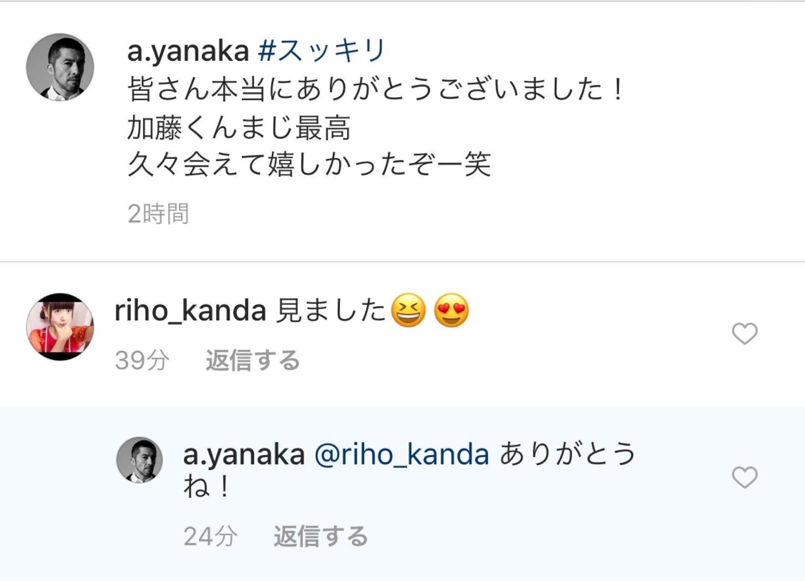Click the 24分 reply timestamp
Screen dimensions: 805x581
[x=210, y=536]
